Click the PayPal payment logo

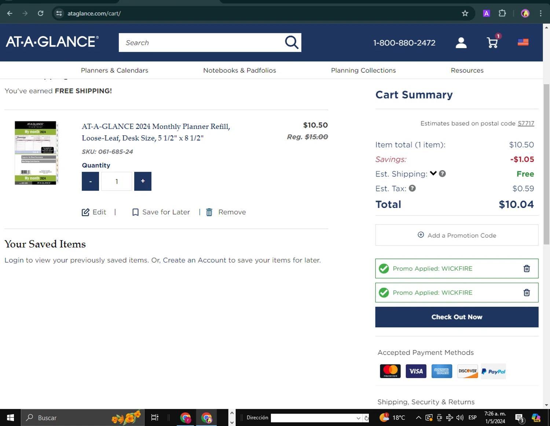493,371
